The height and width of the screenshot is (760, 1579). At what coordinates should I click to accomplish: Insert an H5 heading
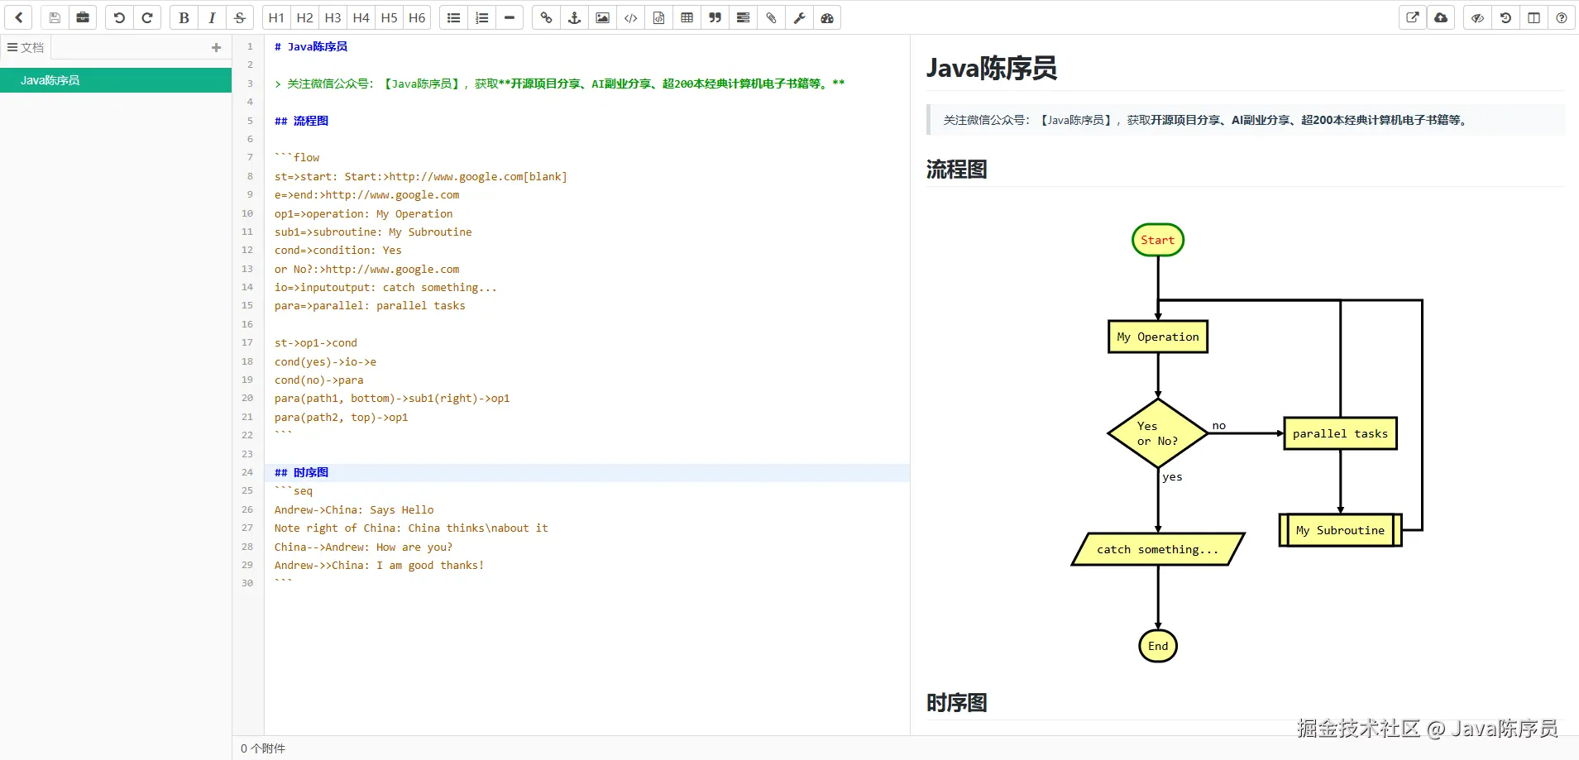point(389,17)
